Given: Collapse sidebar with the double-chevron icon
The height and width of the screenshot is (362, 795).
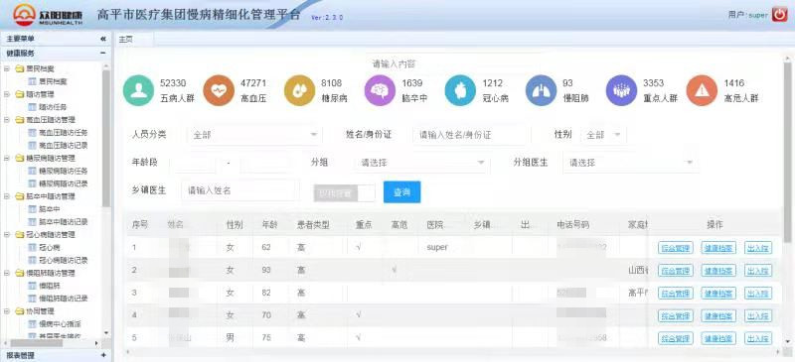Looking at the screenshot, I should 103,39.
